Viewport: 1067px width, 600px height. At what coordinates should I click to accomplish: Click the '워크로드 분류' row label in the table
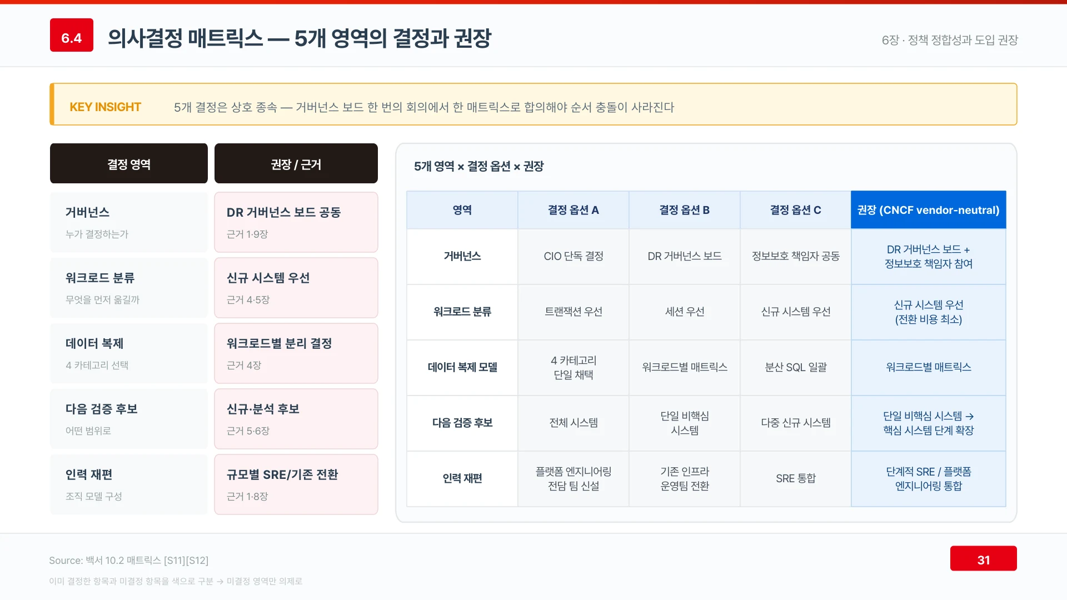pyautogui.click(x=462, y=312)
